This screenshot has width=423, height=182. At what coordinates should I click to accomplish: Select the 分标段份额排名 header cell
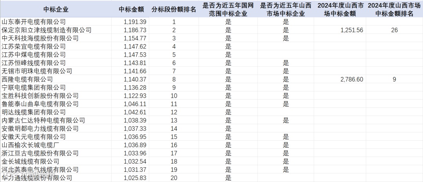pyautogui.click(x=174, y=9)
